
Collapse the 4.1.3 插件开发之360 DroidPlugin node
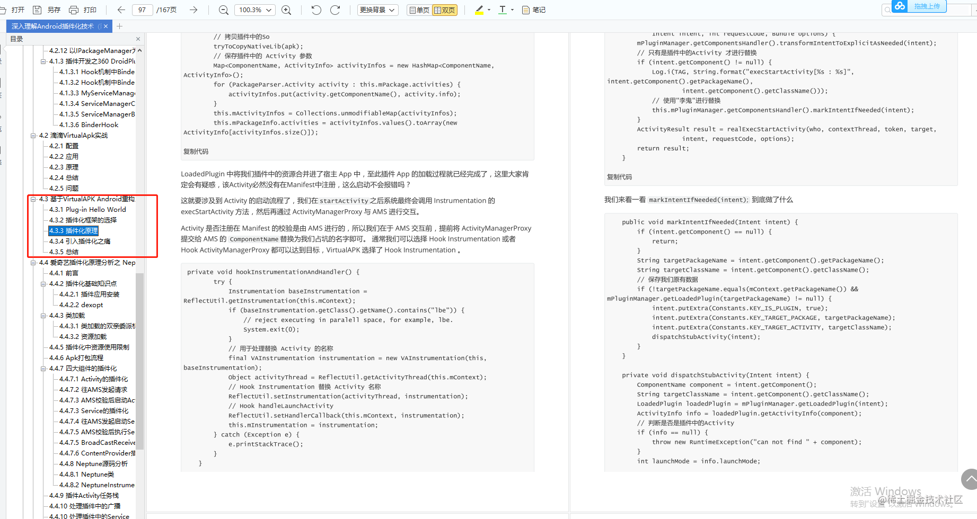click(43, 61)
